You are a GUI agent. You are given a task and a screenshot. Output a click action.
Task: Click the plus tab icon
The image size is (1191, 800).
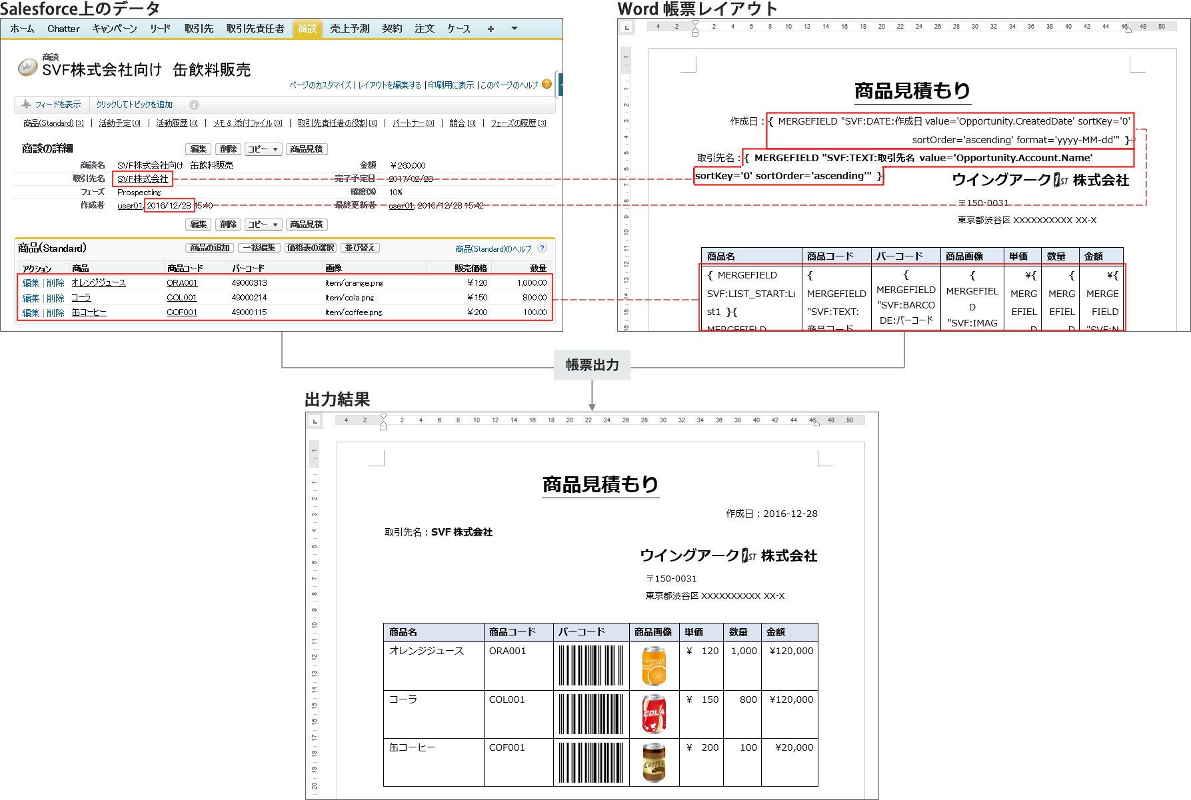[491, 29]
